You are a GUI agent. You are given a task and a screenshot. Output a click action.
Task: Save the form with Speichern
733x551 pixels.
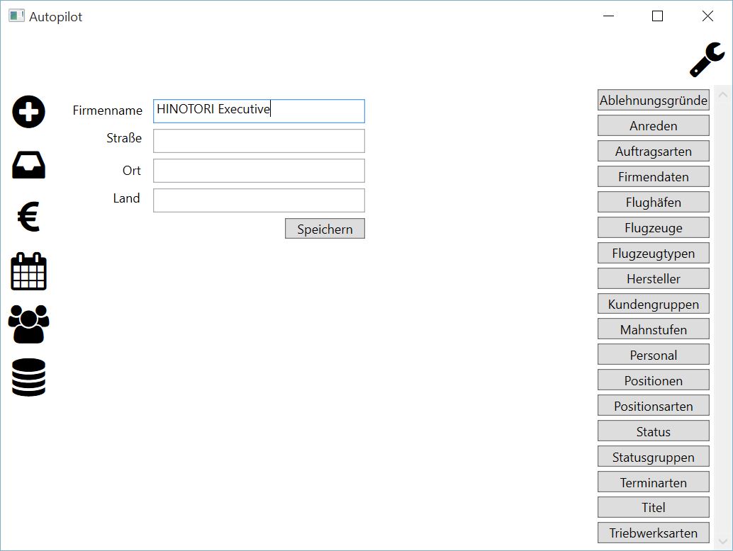(x=325, y=229)
